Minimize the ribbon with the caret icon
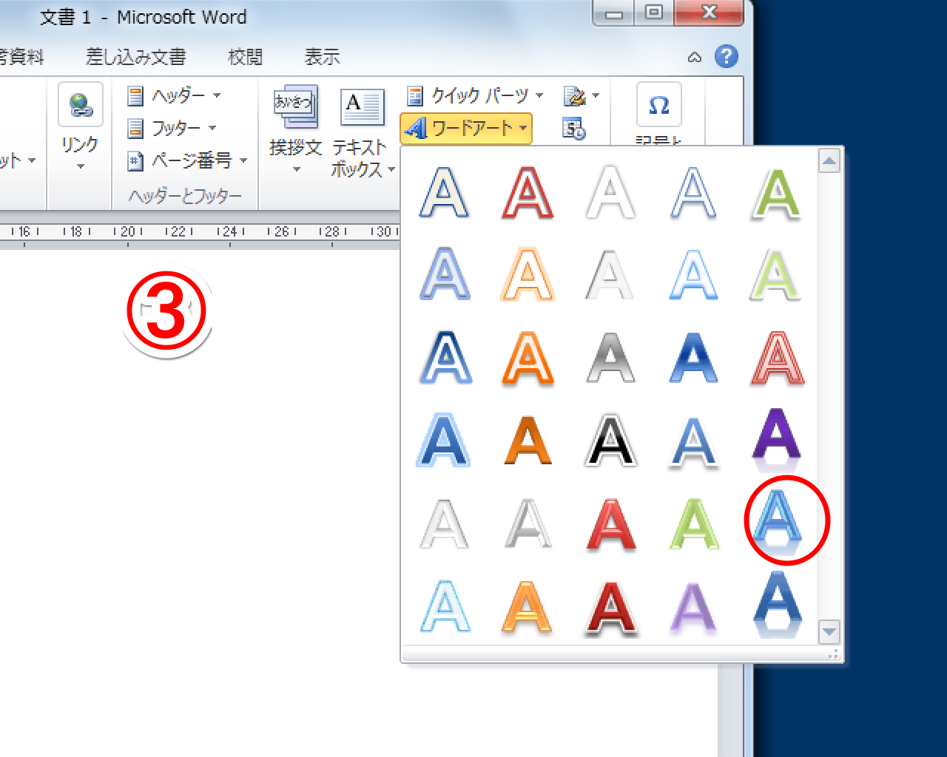Viewport: 947px width, 757px height. click(x=695, y=57)
